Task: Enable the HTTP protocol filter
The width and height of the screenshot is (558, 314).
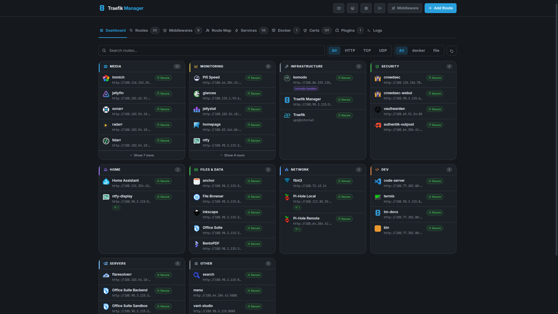Action: (350, 50)
